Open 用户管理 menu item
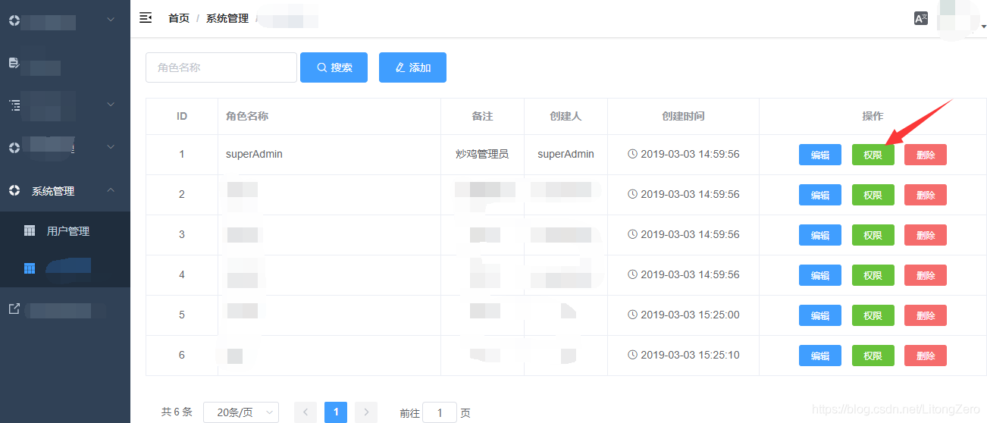987x423 pixels. tap(68, 231)
